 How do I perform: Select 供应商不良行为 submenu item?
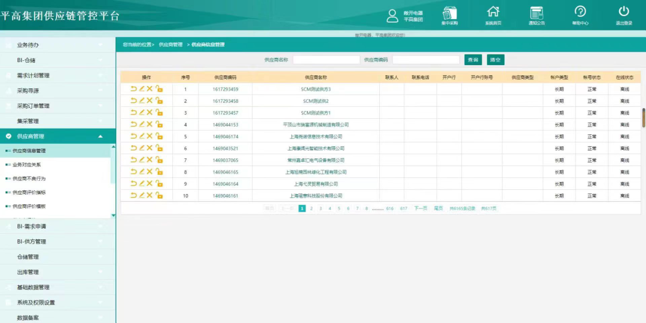[x=55, y=179]
